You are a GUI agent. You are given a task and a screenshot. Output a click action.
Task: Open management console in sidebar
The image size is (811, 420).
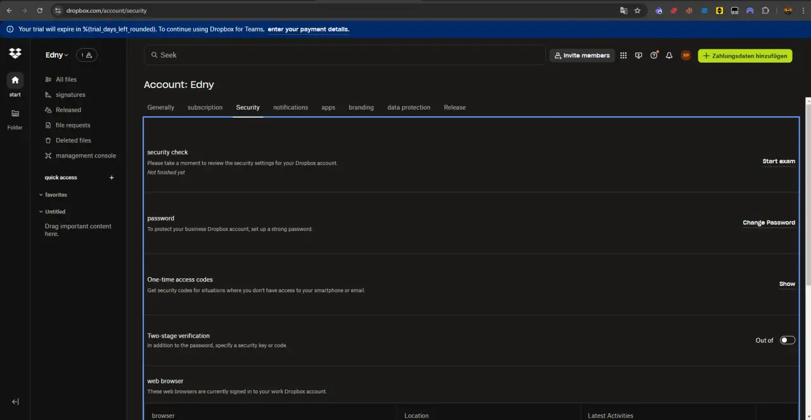point(86,156)
